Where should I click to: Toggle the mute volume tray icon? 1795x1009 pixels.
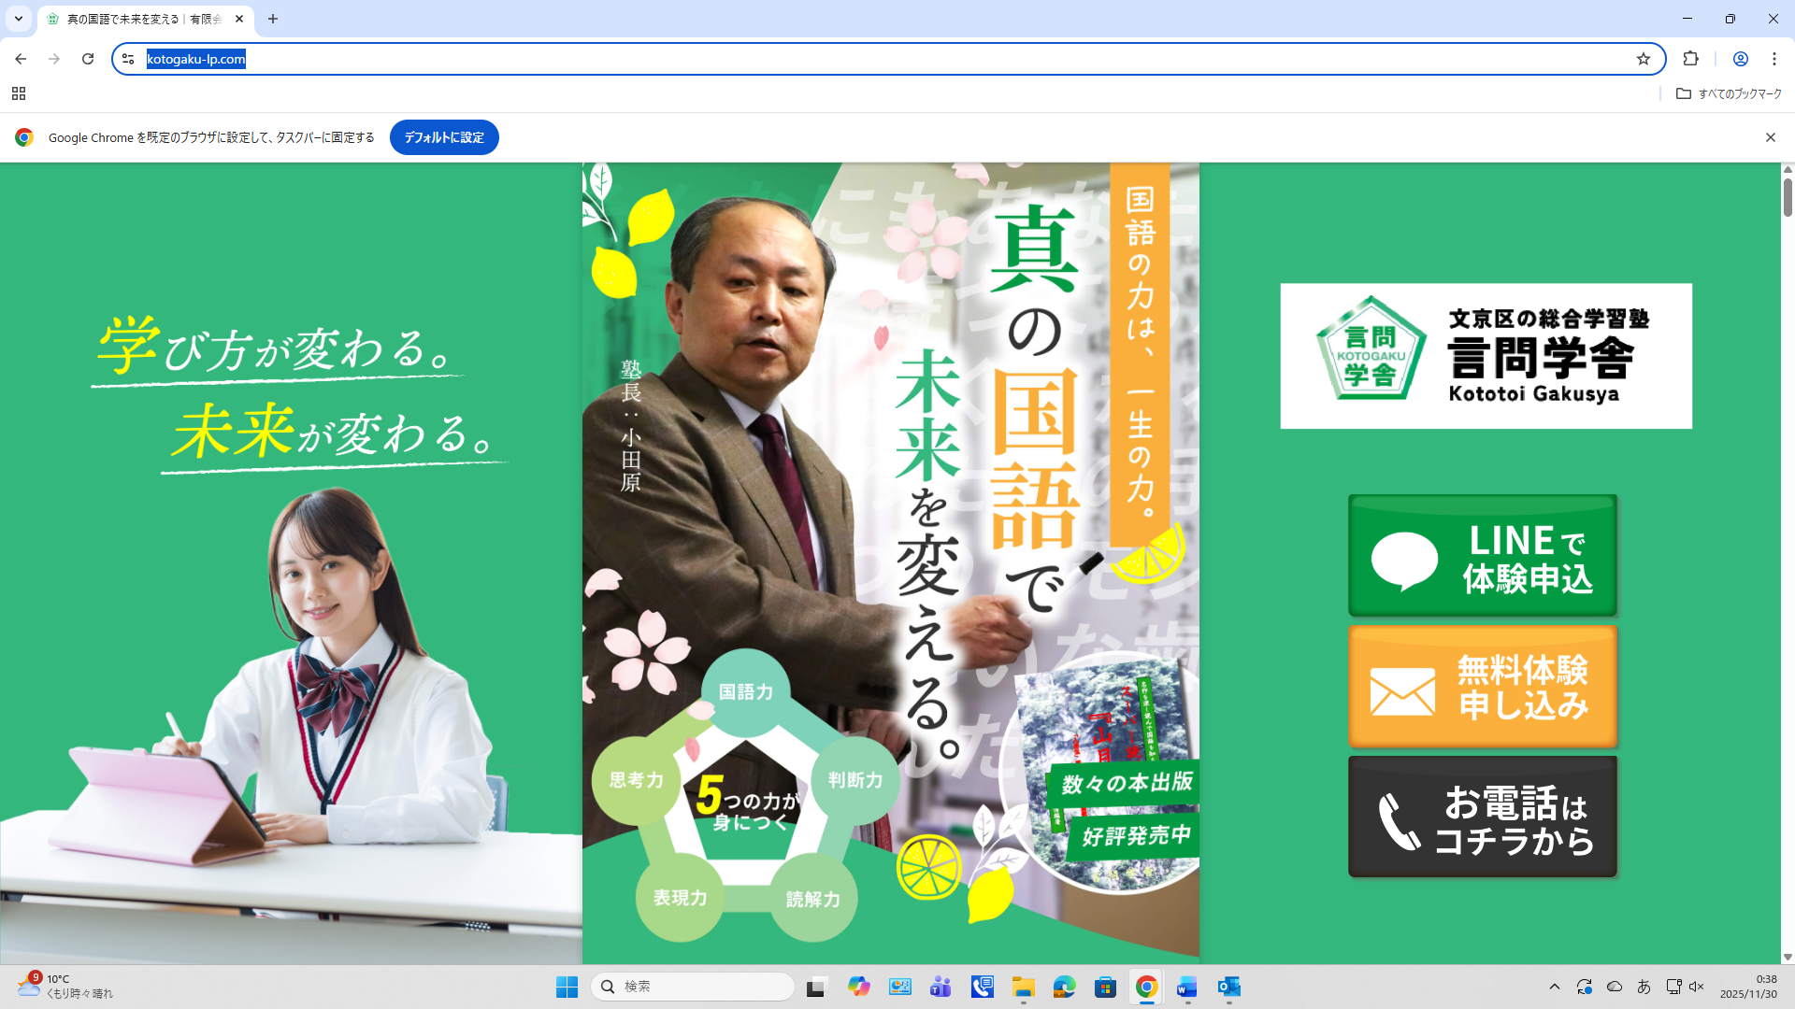coord(1697,987)
